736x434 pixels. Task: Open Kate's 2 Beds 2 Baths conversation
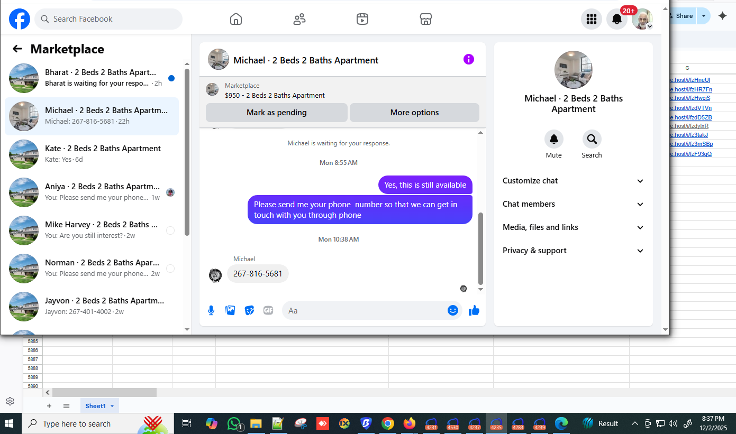92,154
